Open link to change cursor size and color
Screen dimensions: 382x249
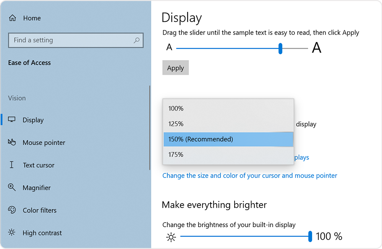click(249, 175)
